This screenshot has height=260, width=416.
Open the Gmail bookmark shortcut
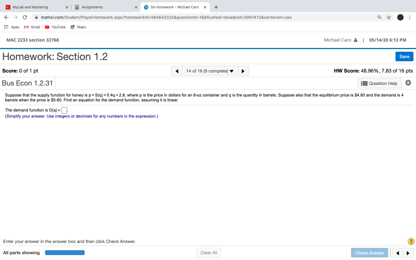point(32,27)
